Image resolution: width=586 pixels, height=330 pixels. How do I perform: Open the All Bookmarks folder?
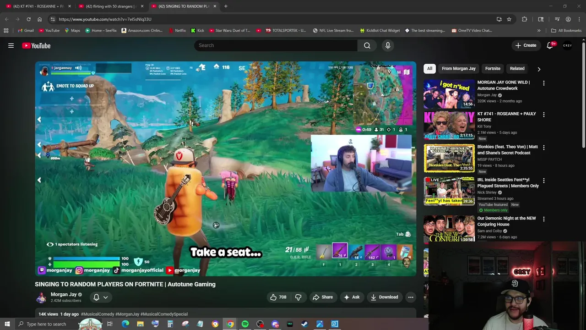click(x=566, y=31)
